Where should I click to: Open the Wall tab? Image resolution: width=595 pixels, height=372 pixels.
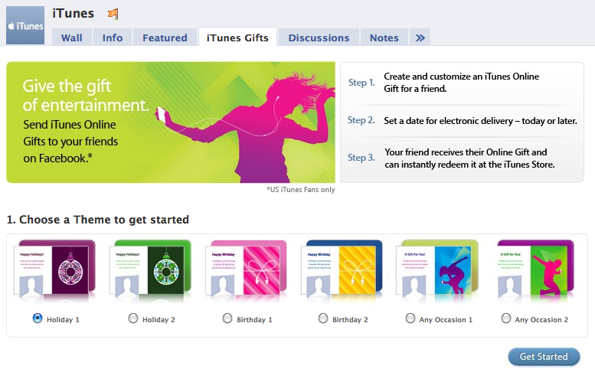tap(71, 38)
